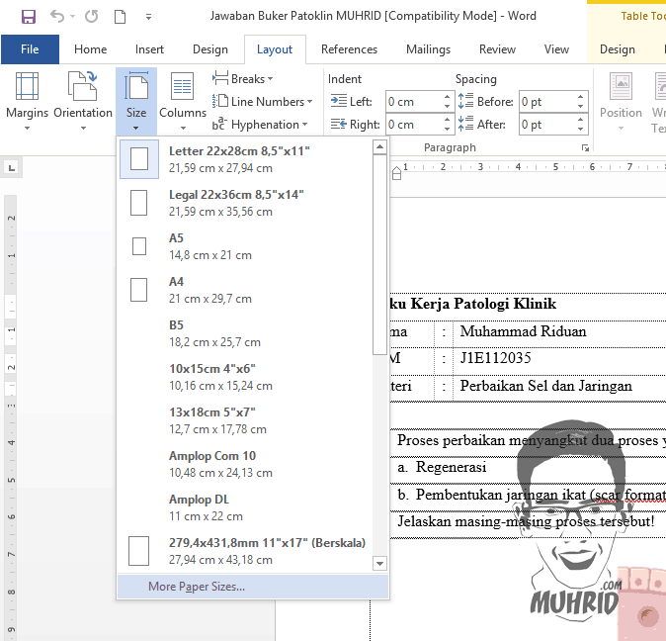
Task: Open the Margins gallery
Action: pos(28,101)
